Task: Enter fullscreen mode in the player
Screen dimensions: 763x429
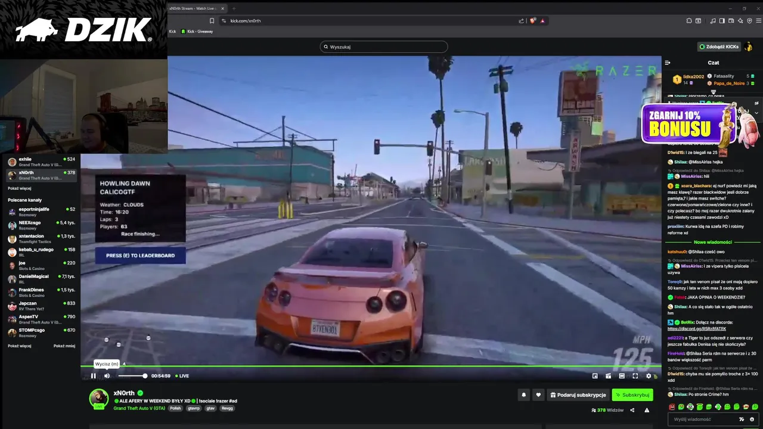Action: tap(635, 376)
